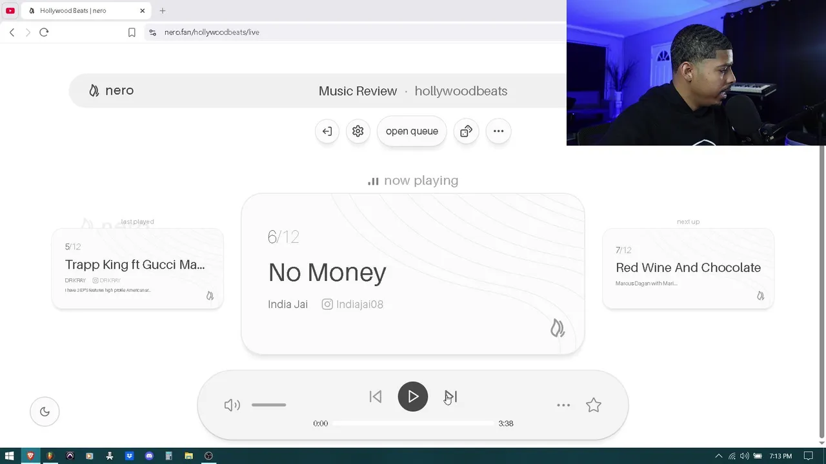Open OBS Studio from the taskbar
The width and height of the screenshot is (826, 464).
tap(208, 456)
